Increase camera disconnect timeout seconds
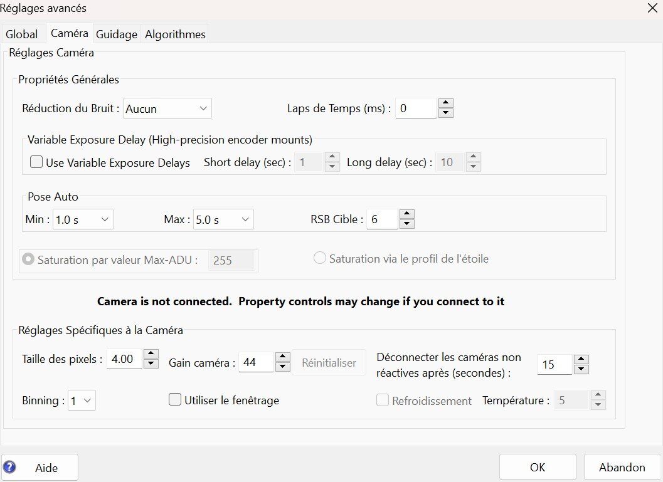The width and height of the screenshot is (663, 482). pyautogui.click(x=581, y=359)
